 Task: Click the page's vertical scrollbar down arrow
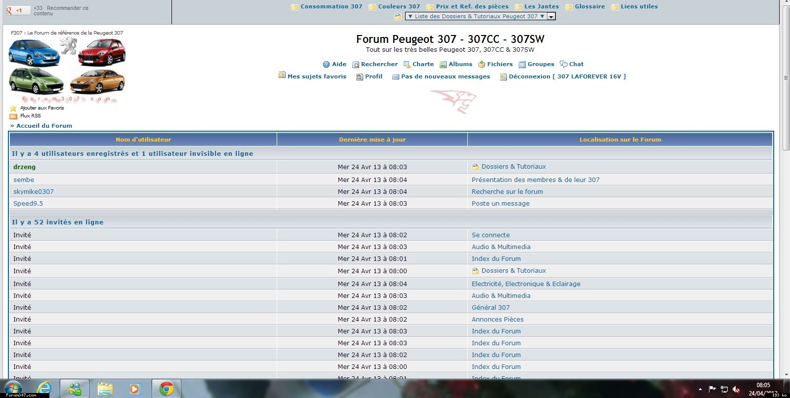point(786,375)
